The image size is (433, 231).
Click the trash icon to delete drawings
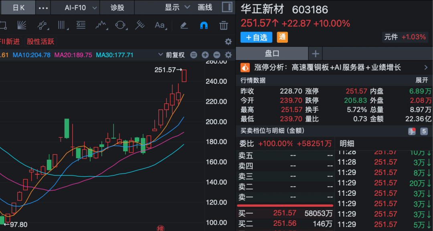[x=223, y=25]
